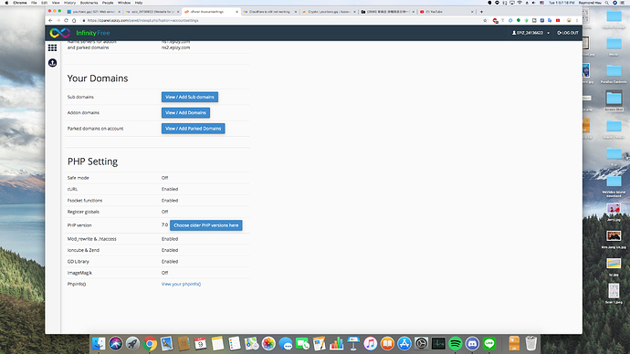Expand the EPIZ account user dropdown

(530, 33)
